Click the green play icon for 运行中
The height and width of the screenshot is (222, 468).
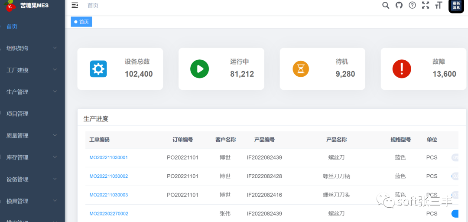[x=199, y=69]
